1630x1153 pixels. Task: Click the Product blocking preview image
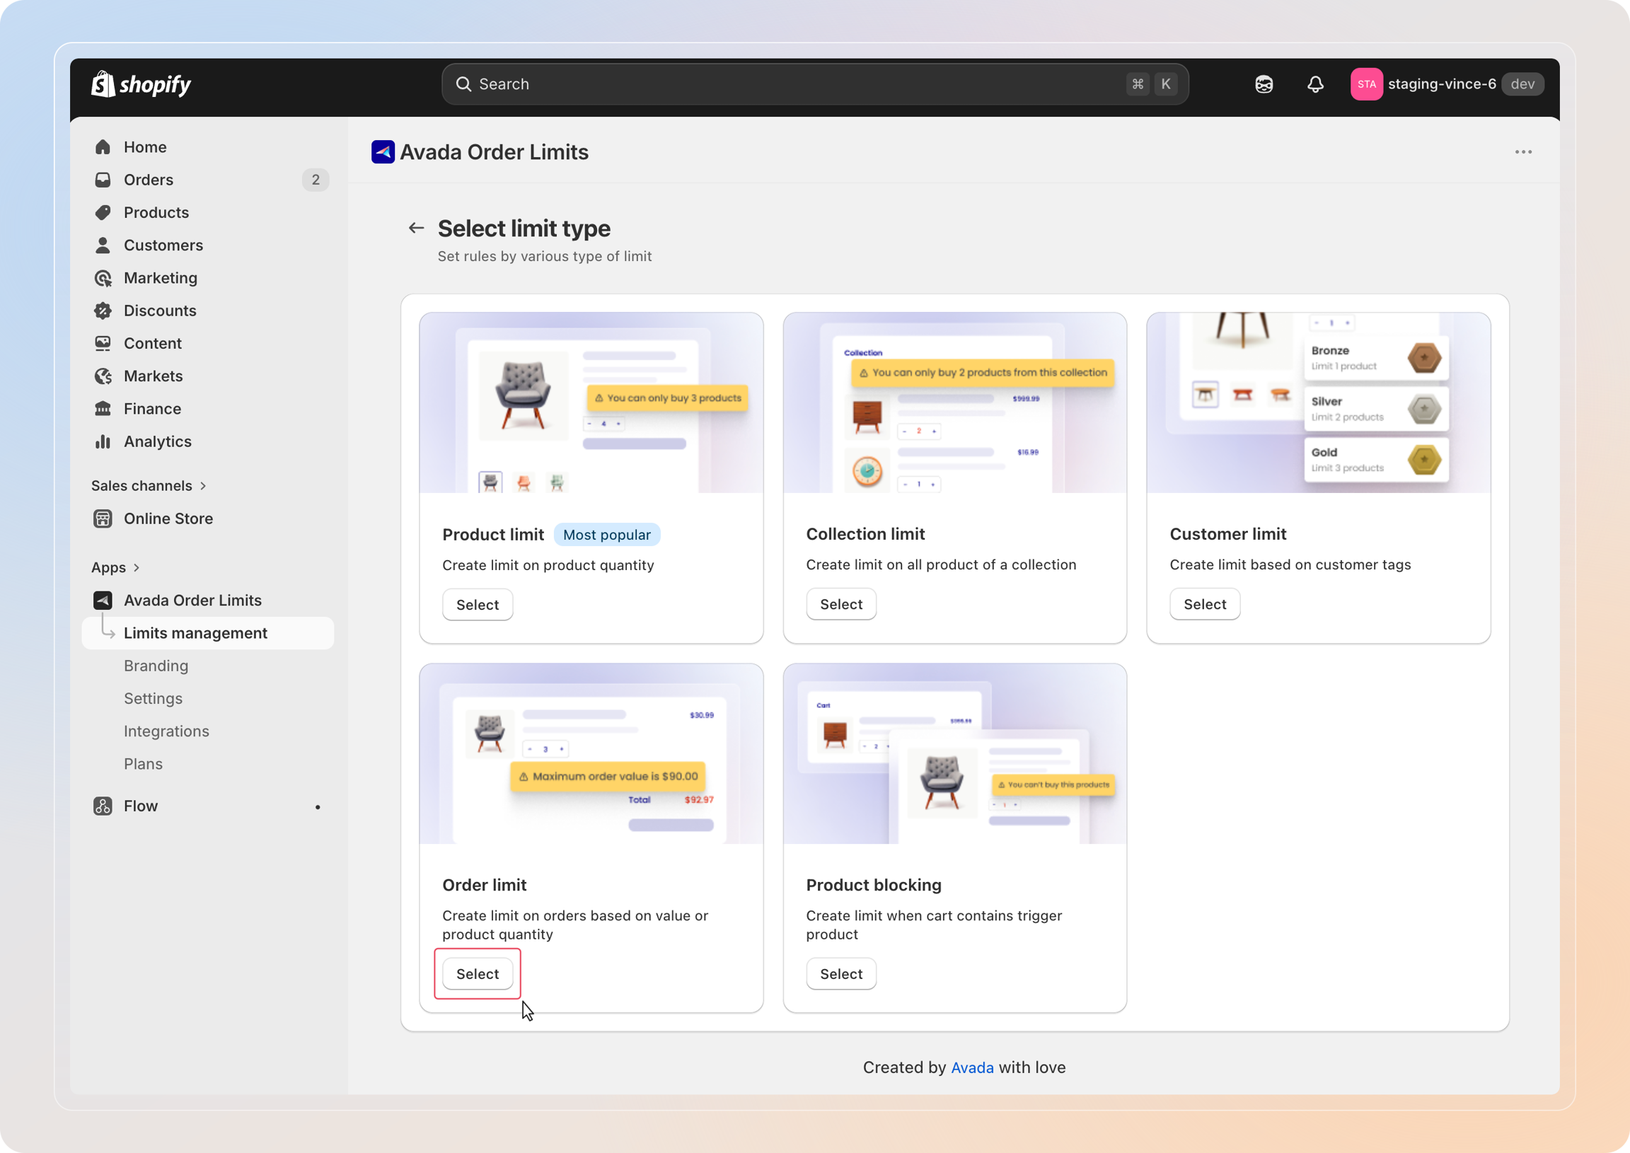pyautogui.click(x=954, y=753)
